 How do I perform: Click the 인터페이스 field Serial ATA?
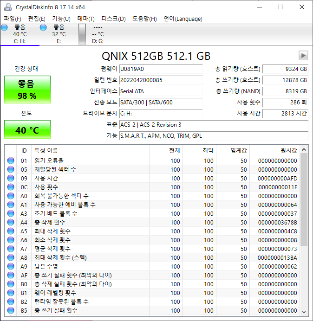[x=161, y=91]
